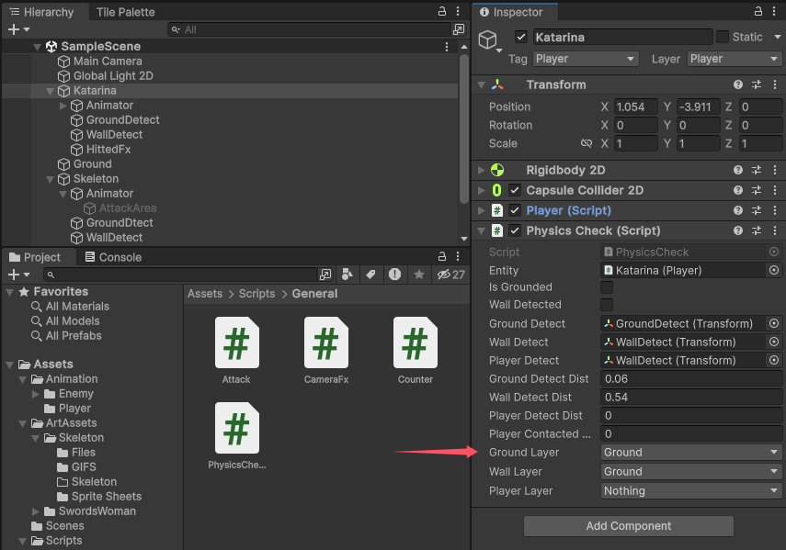This screenshot has height=550, width=786.
Task: Select GroundDetect under Katarina
Action: click(x=122, y=120)
